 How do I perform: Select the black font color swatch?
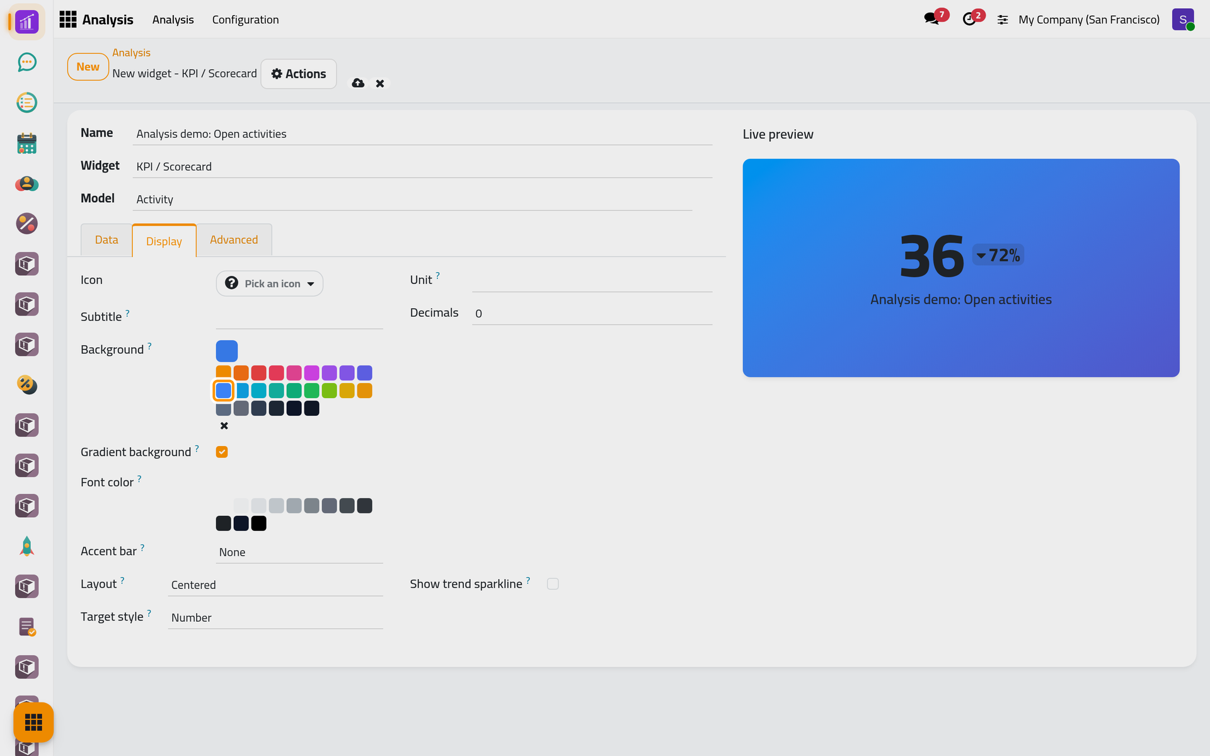259,524
